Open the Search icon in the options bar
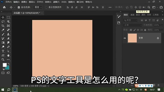164x92 pixels. point(149,7)
